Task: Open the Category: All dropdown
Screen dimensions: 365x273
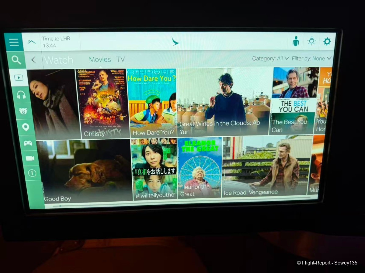Action: (x=270, y=59)
